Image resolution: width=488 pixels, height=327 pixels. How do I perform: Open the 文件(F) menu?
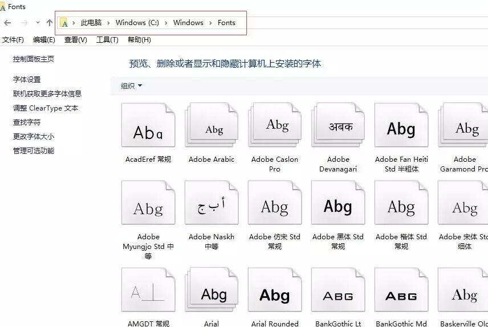coord(13,40)
